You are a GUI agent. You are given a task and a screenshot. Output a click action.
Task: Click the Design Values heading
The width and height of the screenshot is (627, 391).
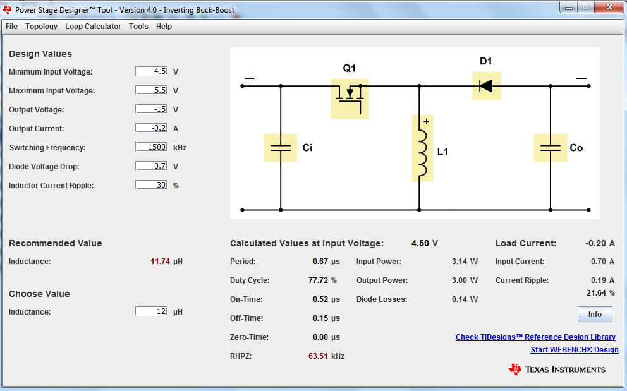(40, 54)
